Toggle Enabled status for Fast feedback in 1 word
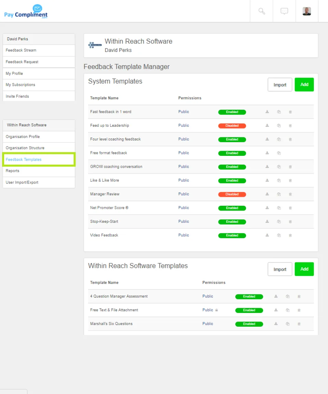Viewport: 328px width, 394px height. pyautogui.click(x=232, y=112)
